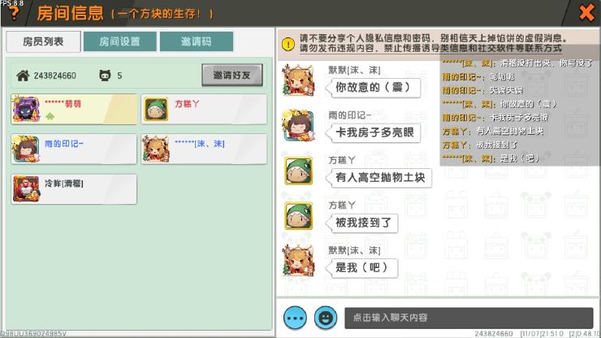Select 方糕Y avatar in the member list
The width and height of the screenshot is (601, 338).
pos(157,109)
